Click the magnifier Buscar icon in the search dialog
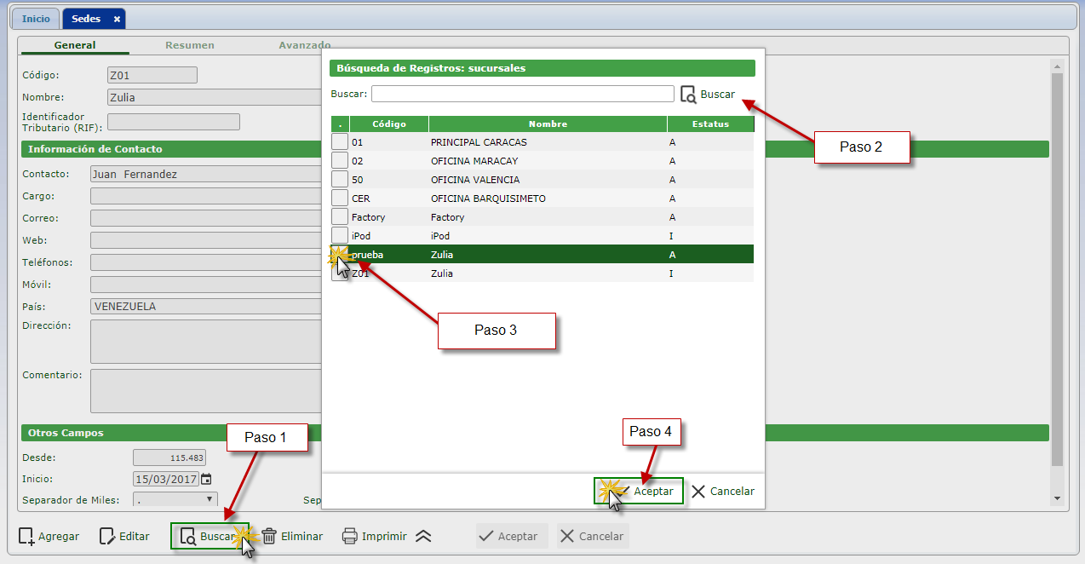This screenshot has width=1085, height=564. [688, 95]
